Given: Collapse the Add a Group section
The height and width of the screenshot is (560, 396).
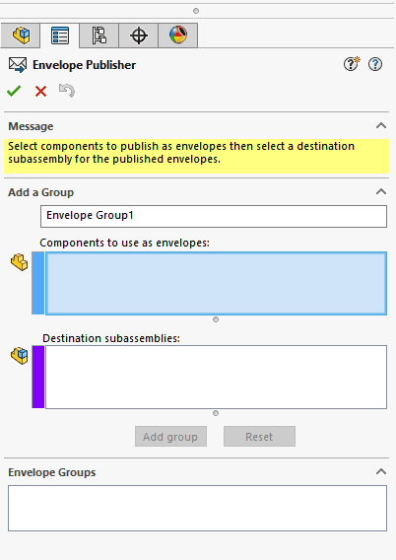Looking at the screenshot, I should click(x=381, y=191).
